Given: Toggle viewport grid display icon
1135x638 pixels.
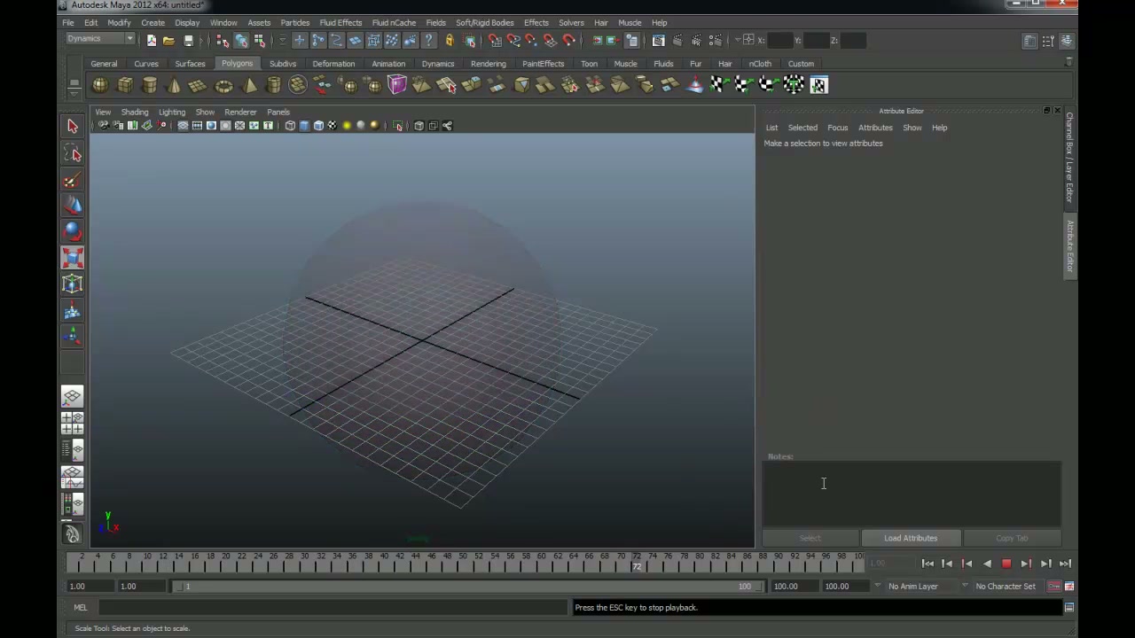Looking at the screenshot, I should 183,126.
